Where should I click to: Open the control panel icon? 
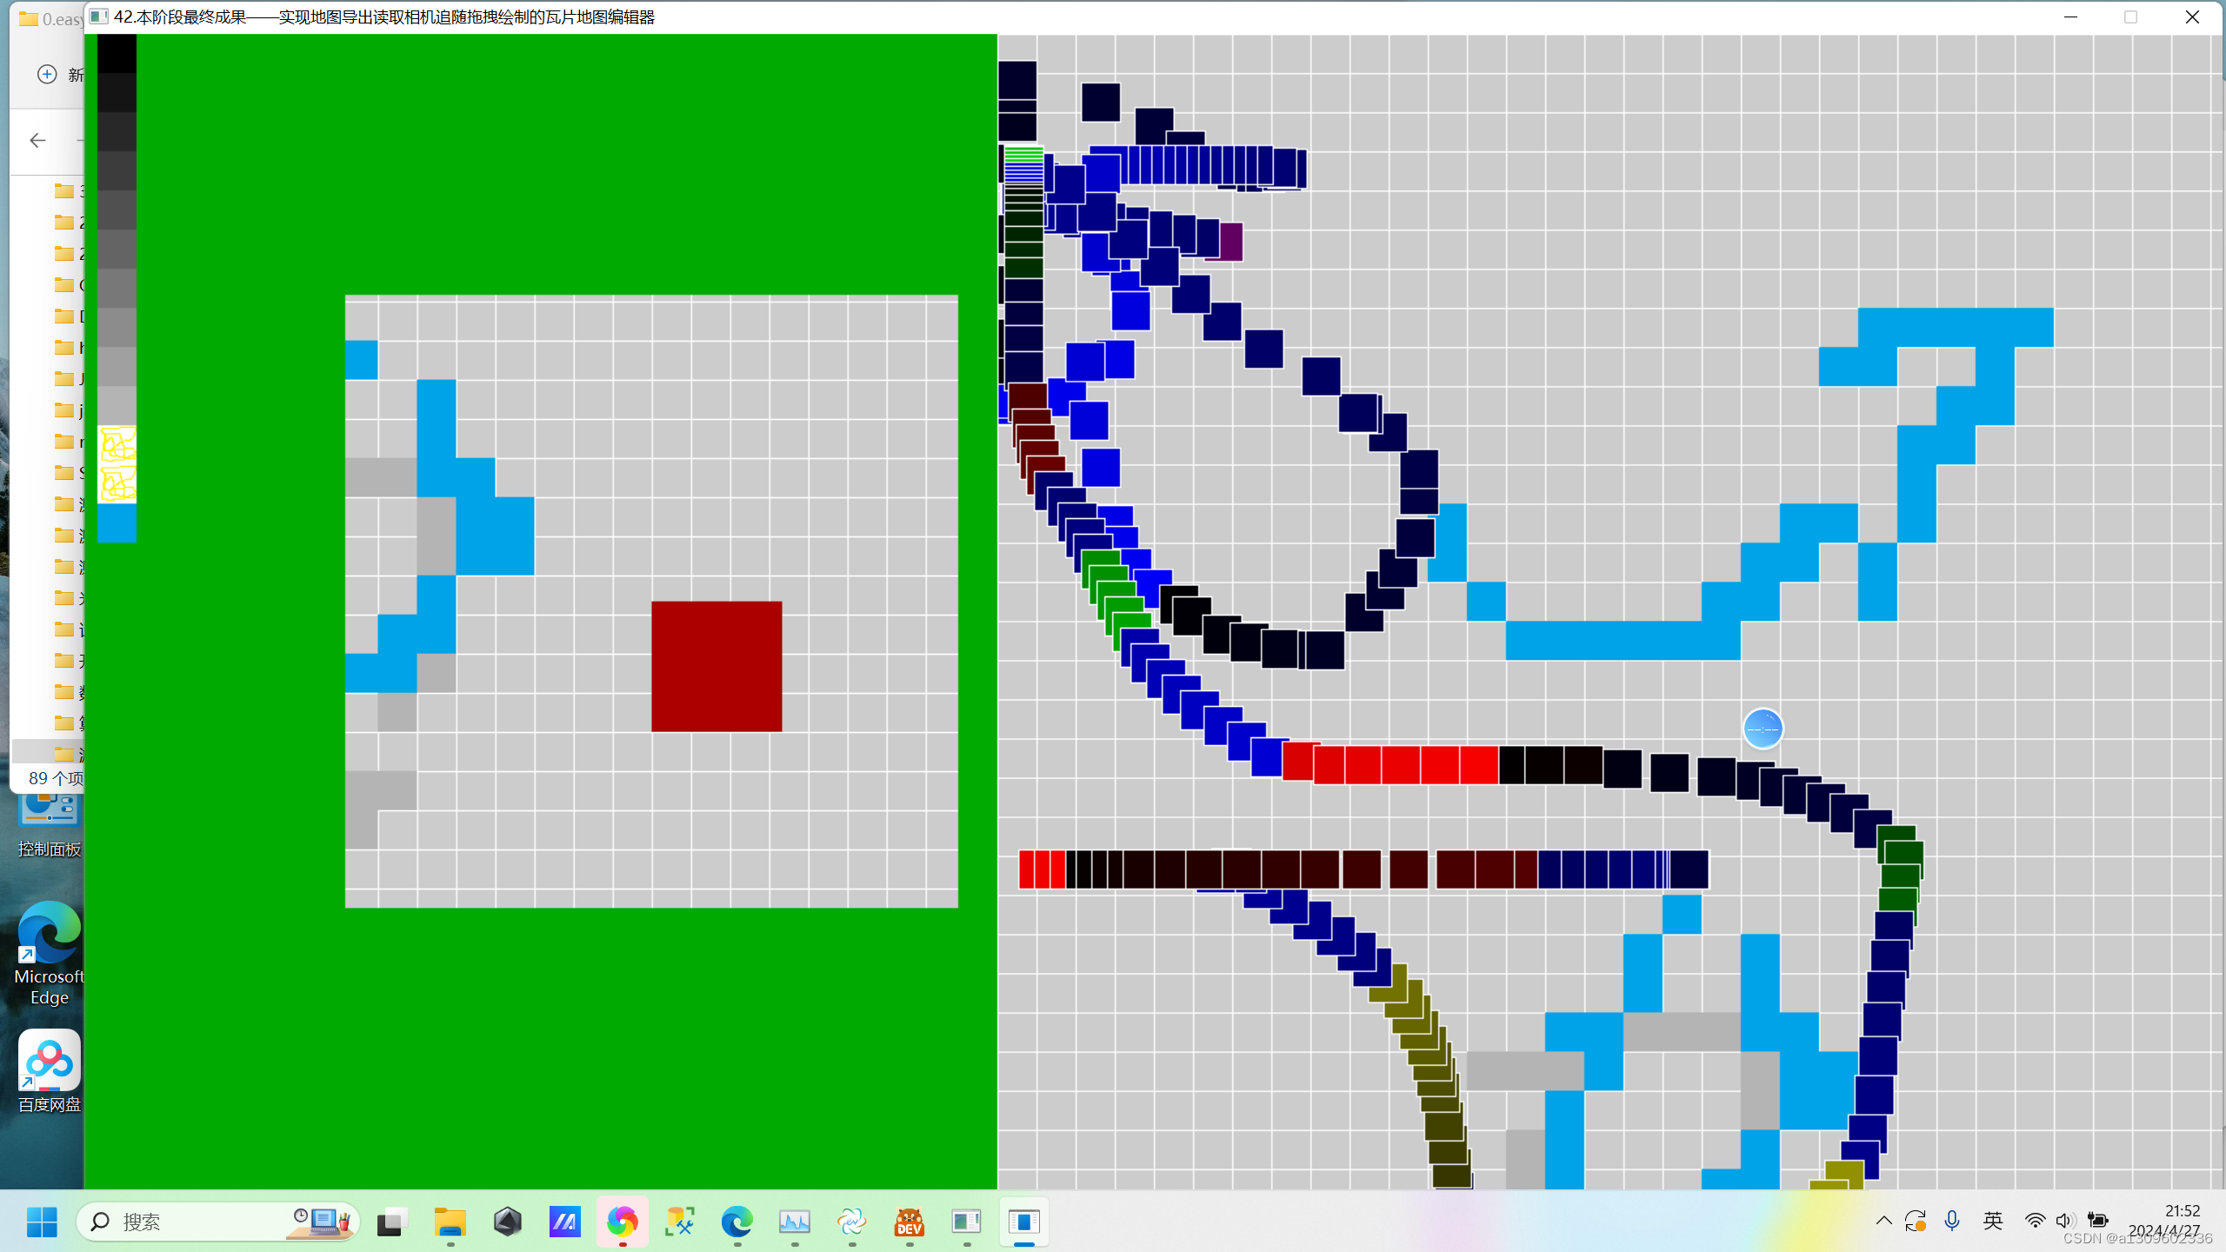coord(48,818)
